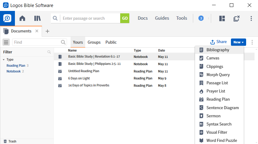
Task: Open the Guides menu
Action: [x=162, y=18]
